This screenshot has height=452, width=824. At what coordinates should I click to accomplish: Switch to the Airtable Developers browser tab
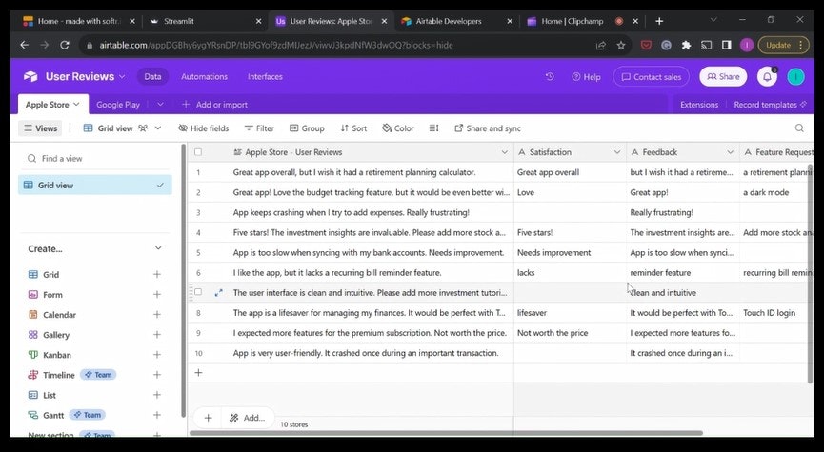click(456, 21)
